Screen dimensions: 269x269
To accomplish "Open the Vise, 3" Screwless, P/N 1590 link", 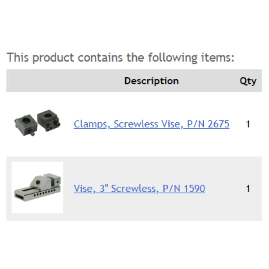I will click(x=139, y=189).
